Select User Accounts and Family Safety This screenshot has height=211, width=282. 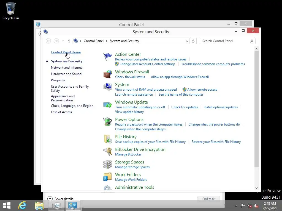pyautogui.click(x=70, y=88)
